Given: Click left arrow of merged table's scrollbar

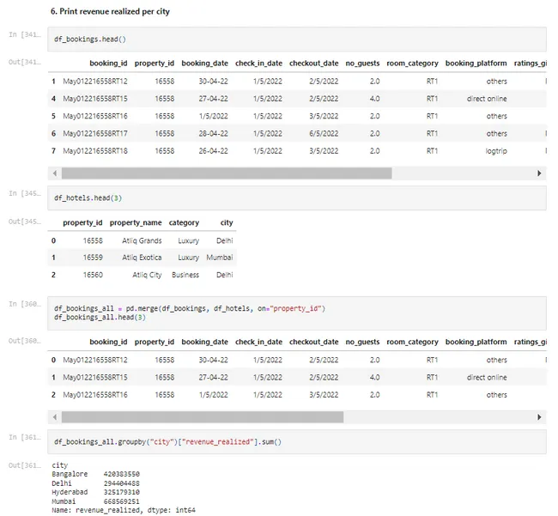Looking at the screenshot, I should pyautogui.click(x=54, y=417).
